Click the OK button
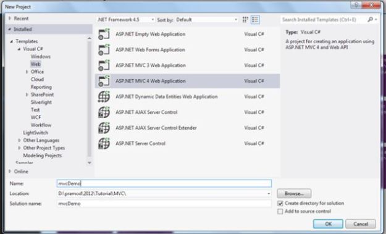The height and width of the screenshot is (234, 386). pos(328,224)
